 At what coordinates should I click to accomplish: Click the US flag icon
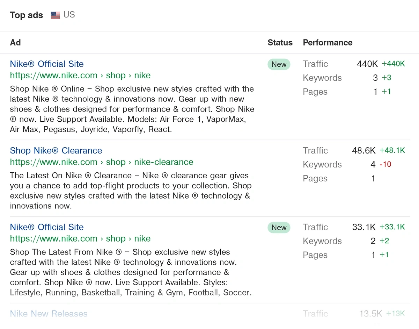[55, 15]
